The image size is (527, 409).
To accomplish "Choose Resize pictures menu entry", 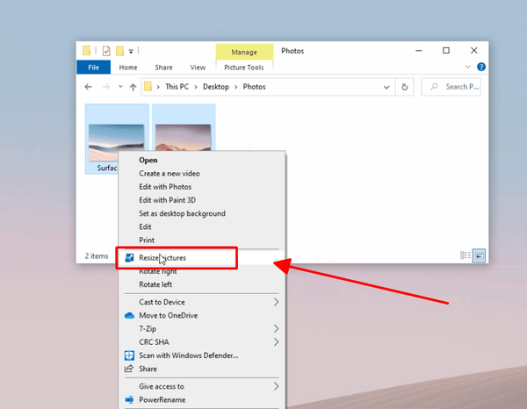I will [x=202, y=258].
